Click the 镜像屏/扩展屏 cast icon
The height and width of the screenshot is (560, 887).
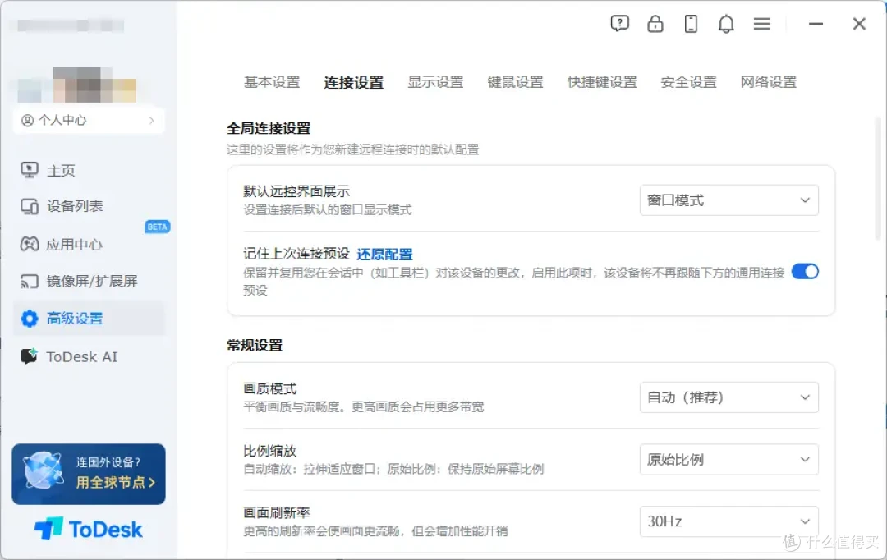30,281
